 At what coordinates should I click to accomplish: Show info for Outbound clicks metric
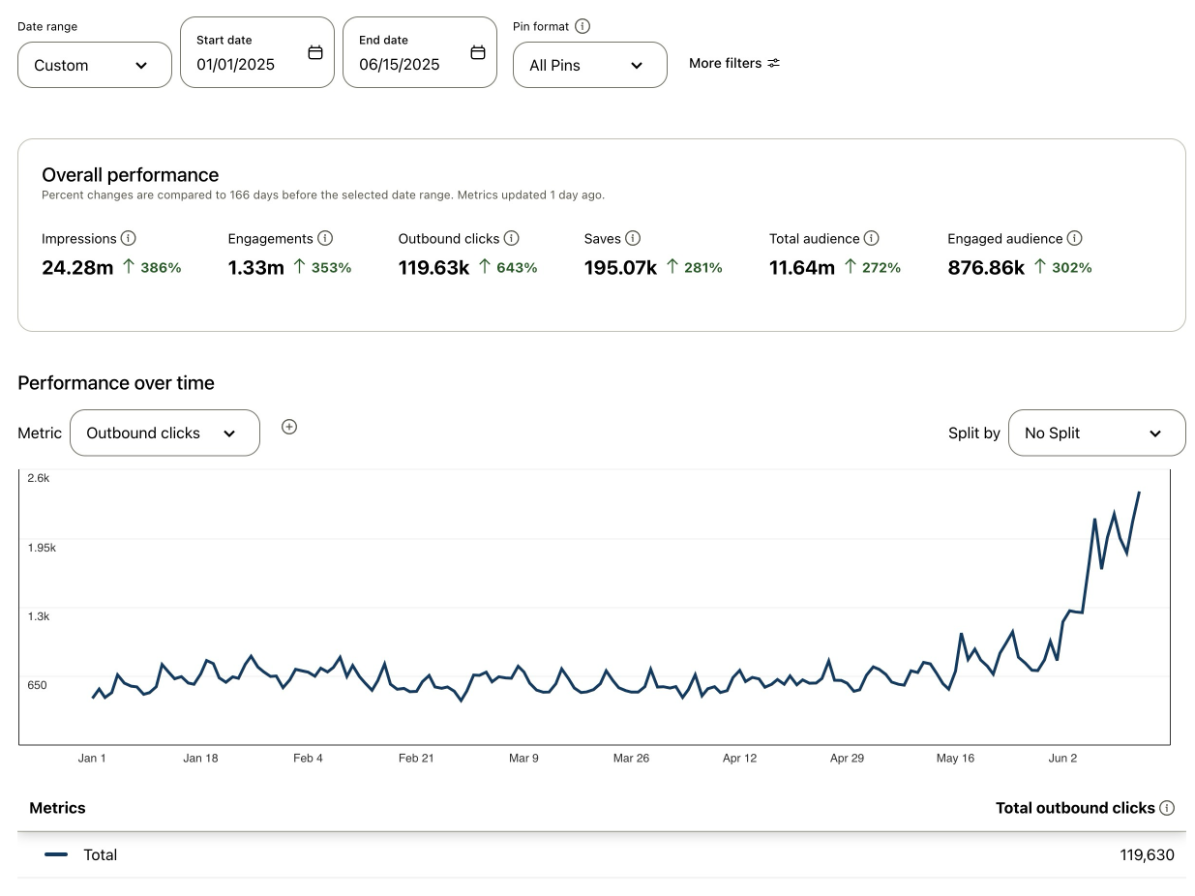click(x=512, y=238)
